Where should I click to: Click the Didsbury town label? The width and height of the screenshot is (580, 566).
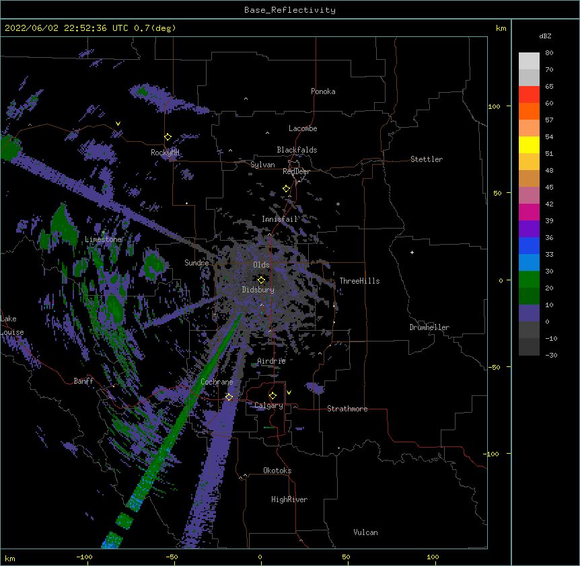click(258, 290)
